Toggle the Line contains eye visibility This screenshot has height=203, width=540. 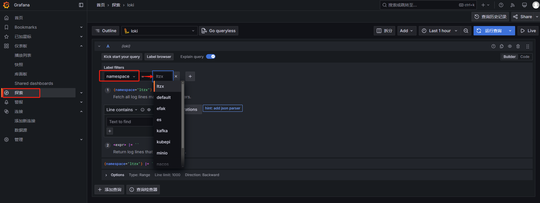pyautogui.click(x=149, y=110)
